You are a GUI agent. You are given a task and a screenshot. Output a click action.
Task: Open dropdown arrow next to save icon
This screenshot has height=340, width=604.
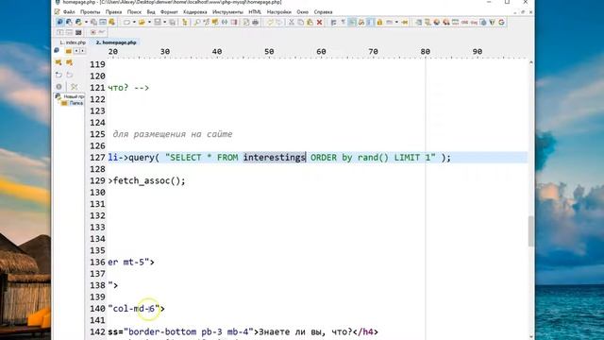coord(165,23)
